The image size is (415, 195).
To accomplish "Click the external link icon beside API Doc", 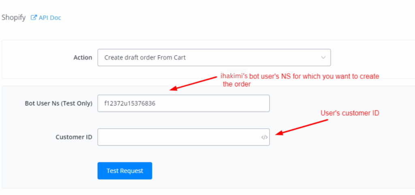I will click(34, 18).
